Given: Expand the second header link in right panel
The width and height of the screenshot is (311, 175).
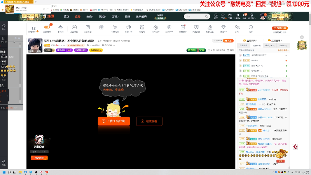Looking at the screenshot, I should [275, 40].
